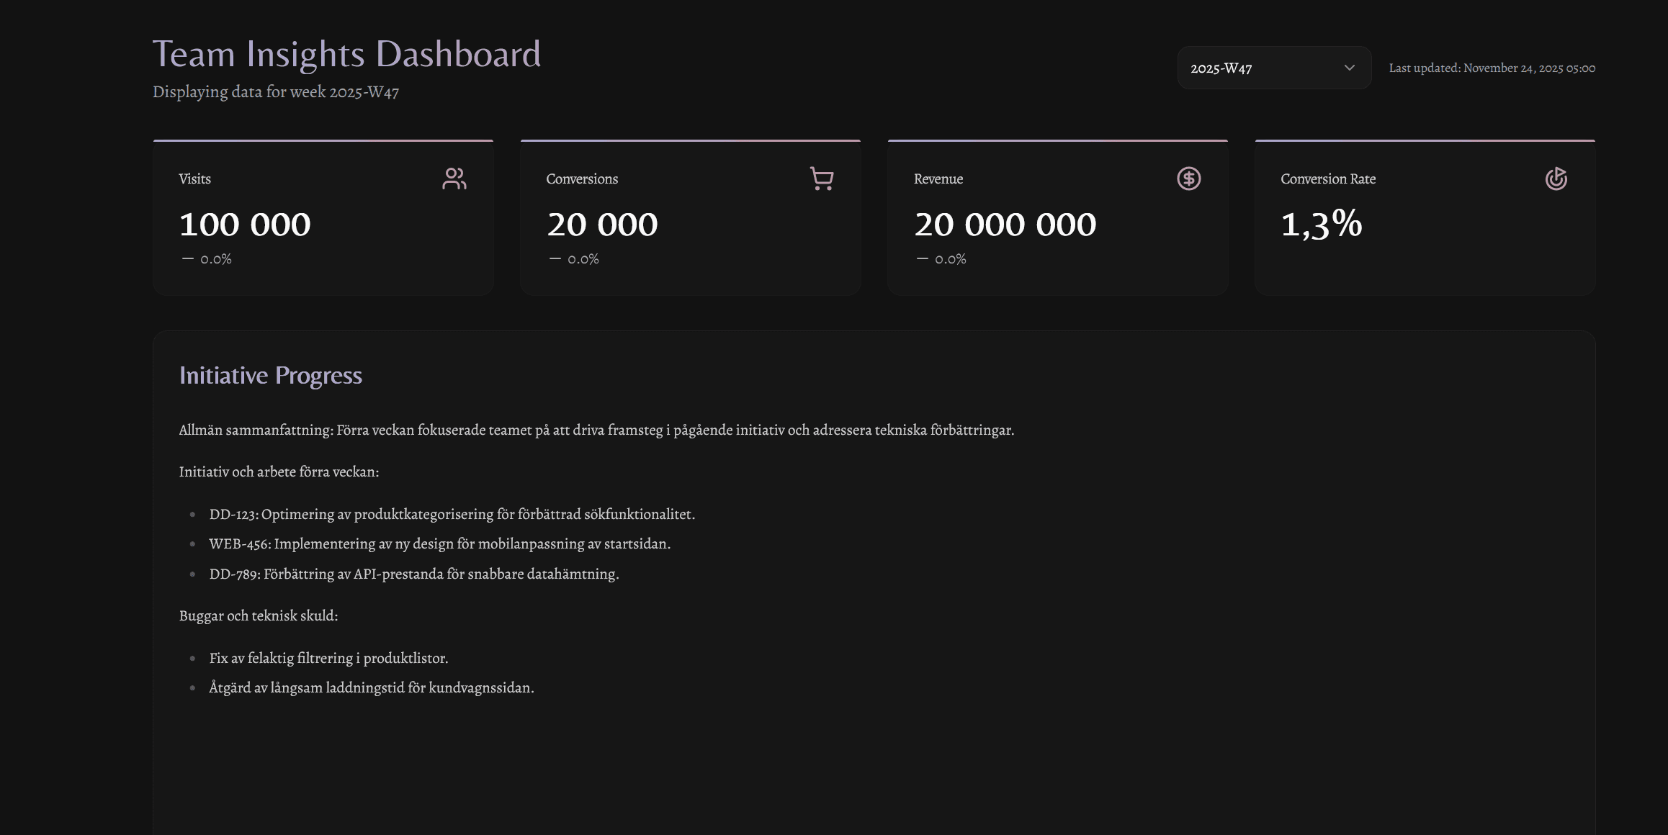Open the Initiative Progress section heading
1668x835 pixels.
point(271,375)
